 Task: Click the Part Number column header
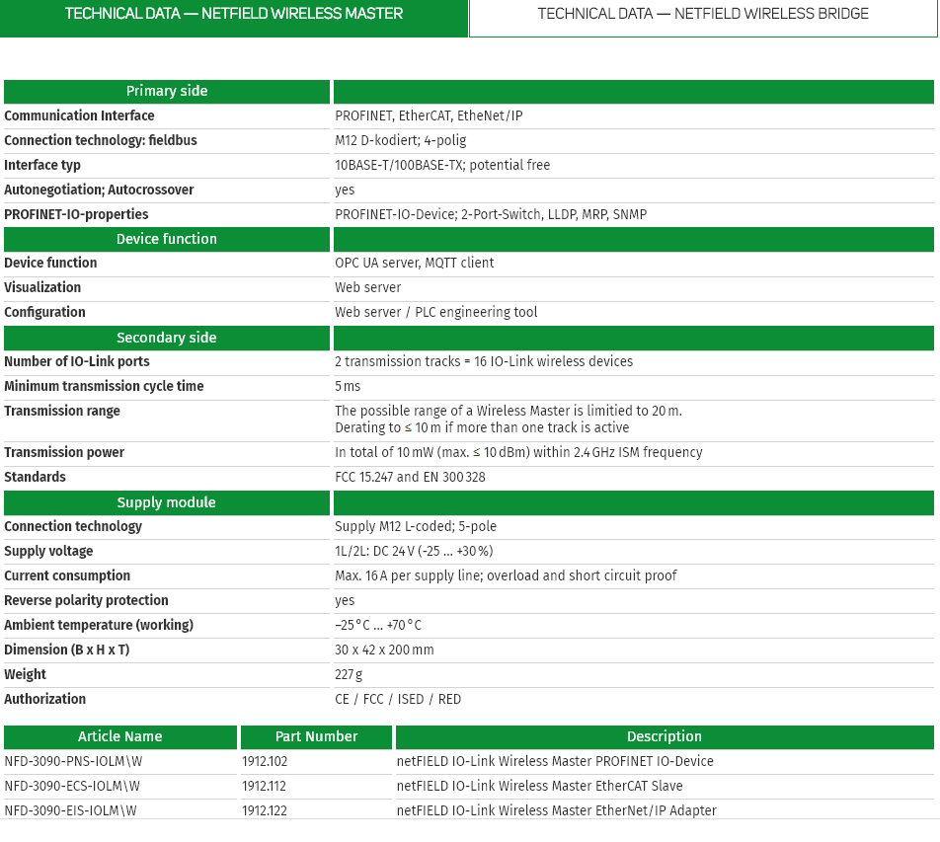pyautogui.click(x=317, y=737)
